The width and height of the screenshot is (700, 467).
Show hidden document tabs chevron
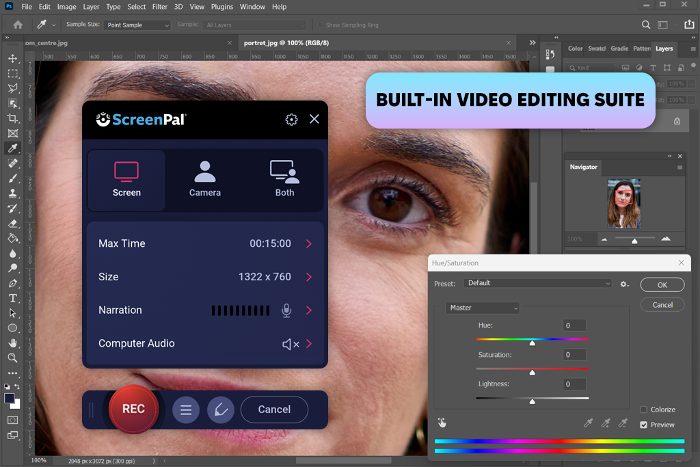[x=532, y=43]
